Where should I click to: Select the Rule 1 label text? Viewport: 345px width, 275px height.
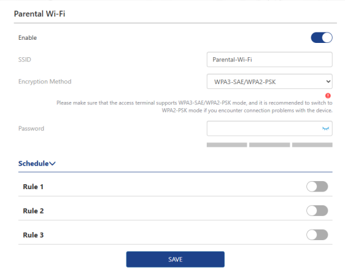33,187
